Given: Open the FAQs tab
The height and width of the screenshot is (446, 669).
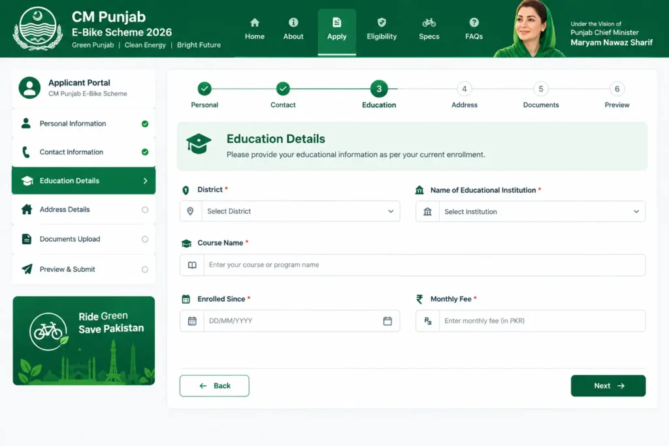Looking at the screenshot, I should click(474, 29).
